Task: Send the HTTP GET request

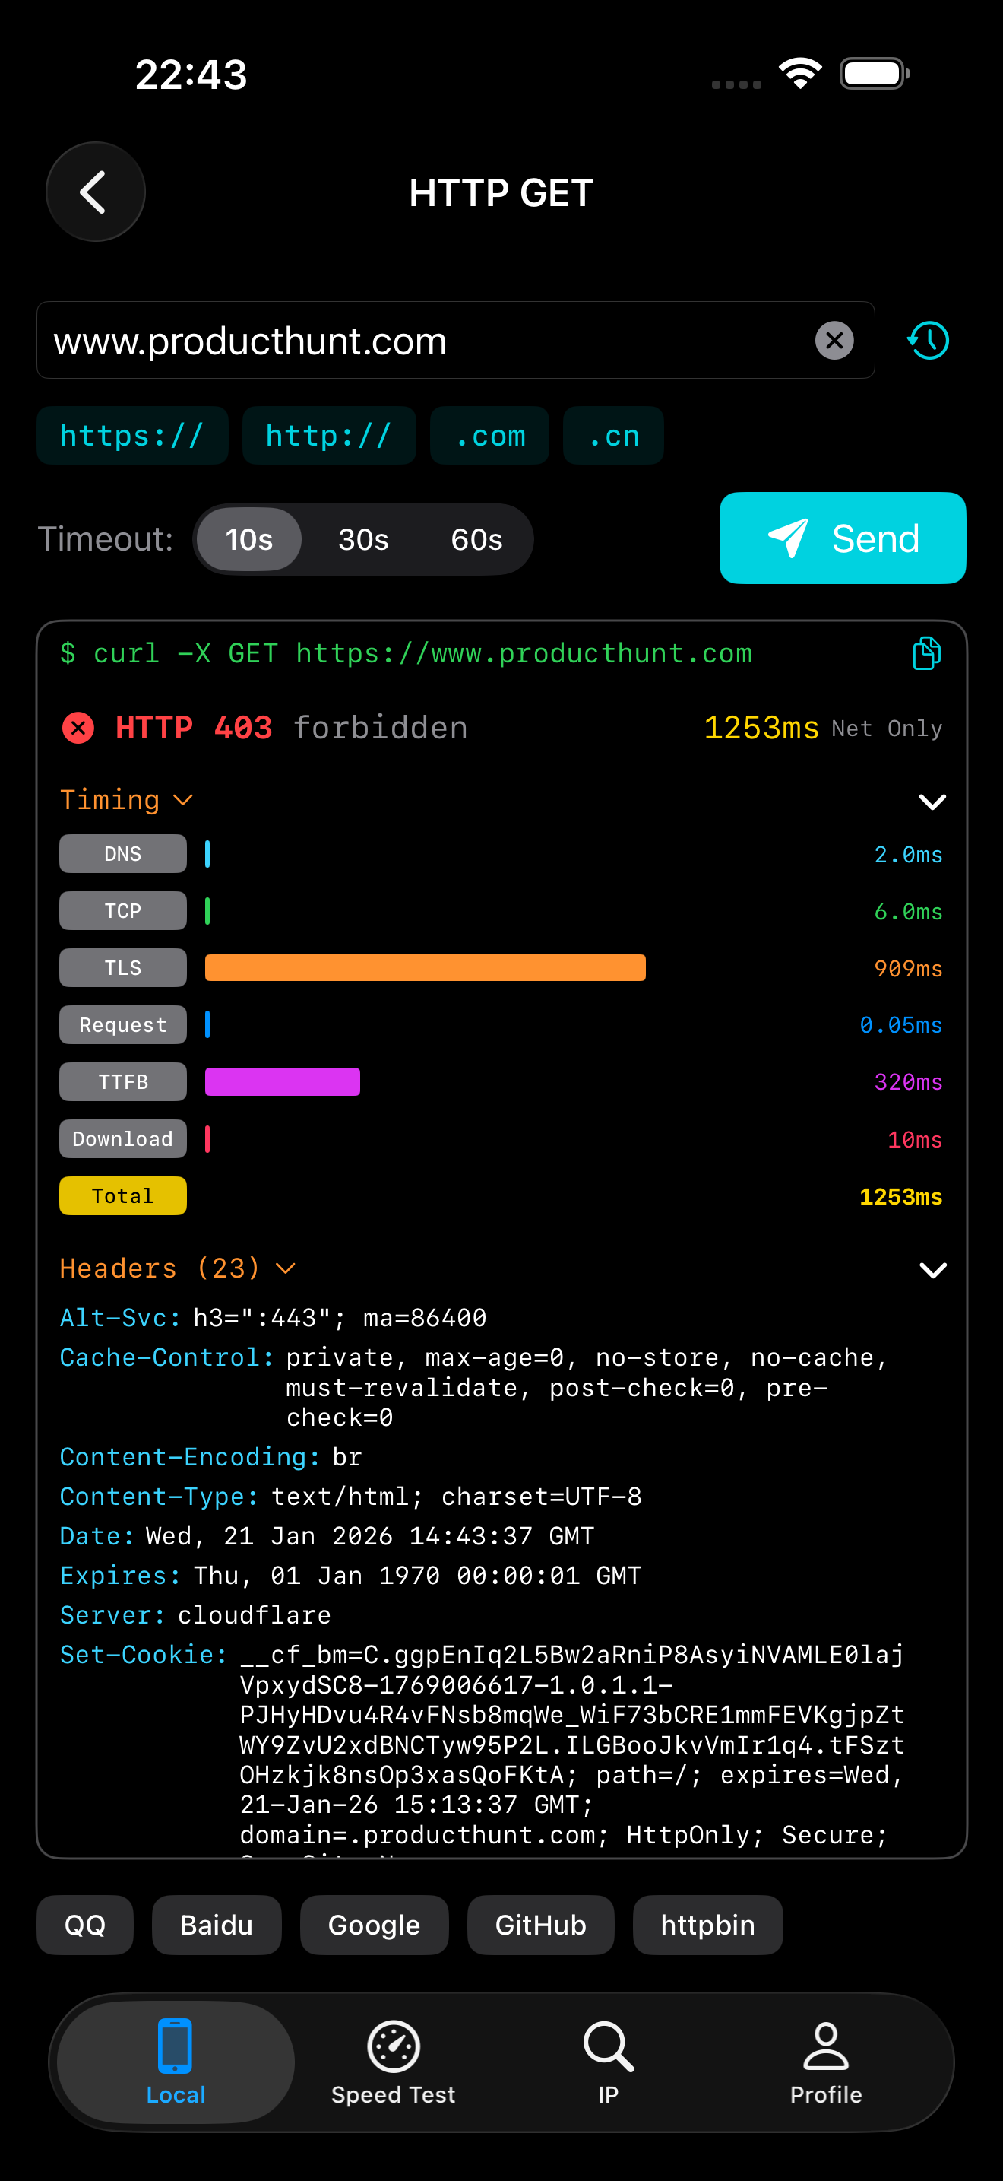Action: (843, 538)
